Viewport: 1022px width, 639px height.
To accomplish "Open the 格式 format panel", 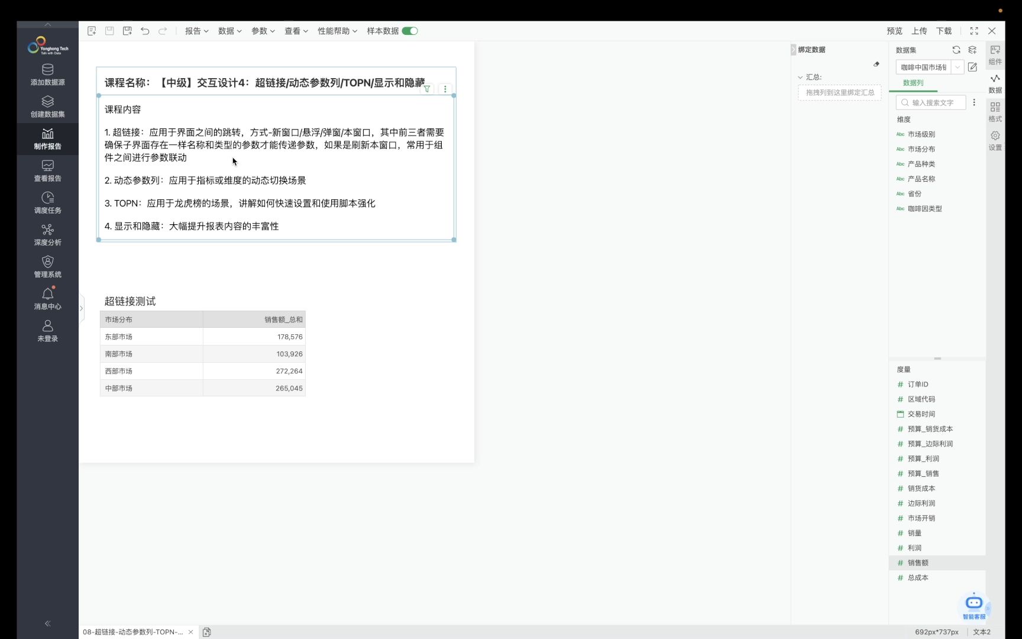I will pos(995,112).
